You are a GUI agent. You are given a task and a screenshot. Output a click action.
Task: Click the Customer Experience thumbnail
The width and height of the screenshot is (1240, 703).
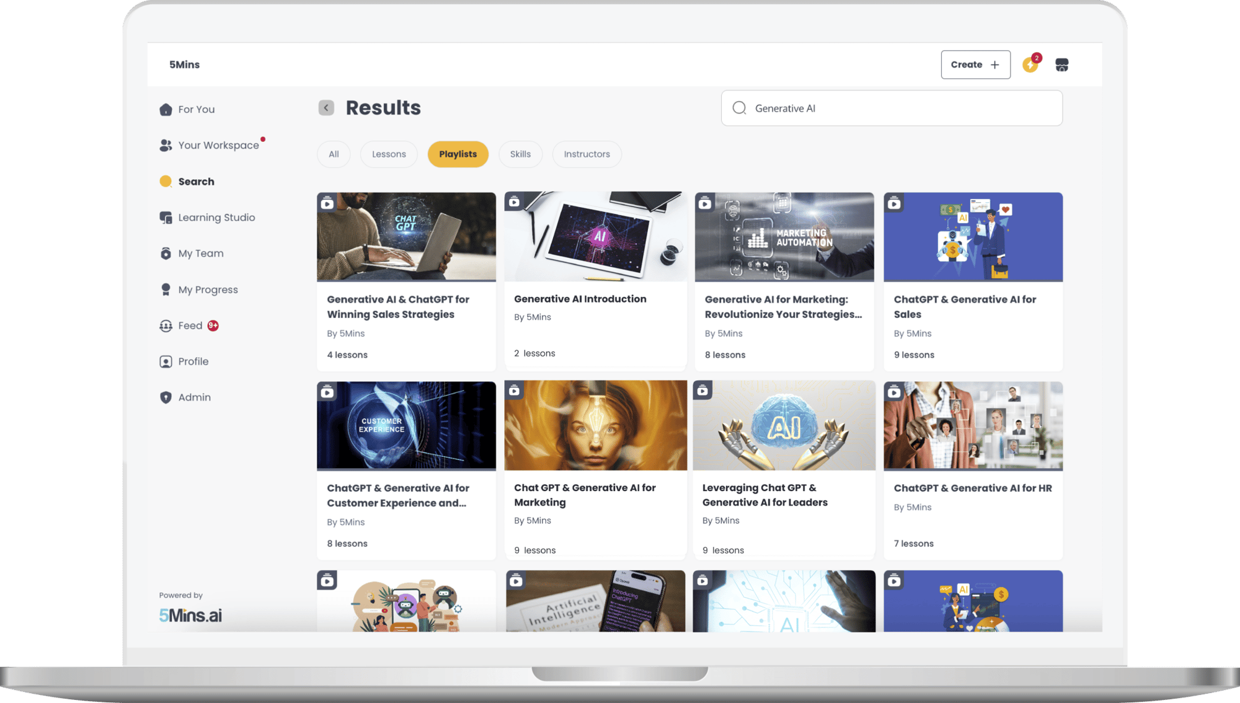406,426
